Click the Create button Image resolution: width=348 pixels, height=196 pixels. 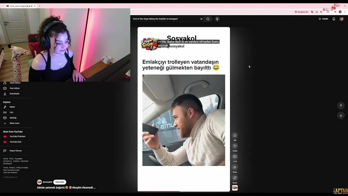point(323,19)
